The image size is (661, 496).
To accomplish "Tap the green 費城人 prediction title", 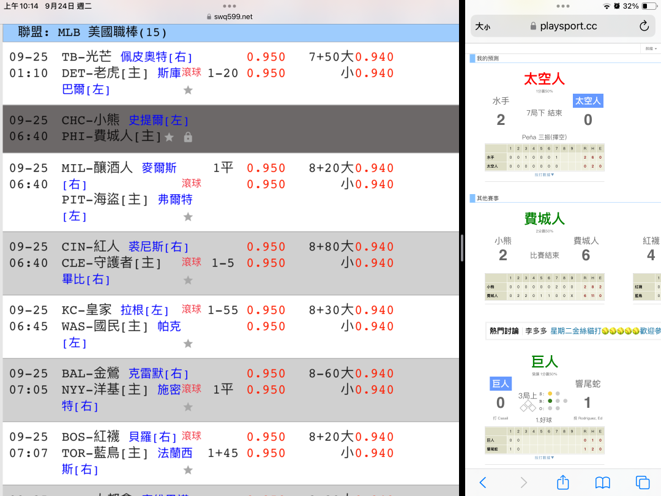I will pyautogui.click(x=544, y=219).
